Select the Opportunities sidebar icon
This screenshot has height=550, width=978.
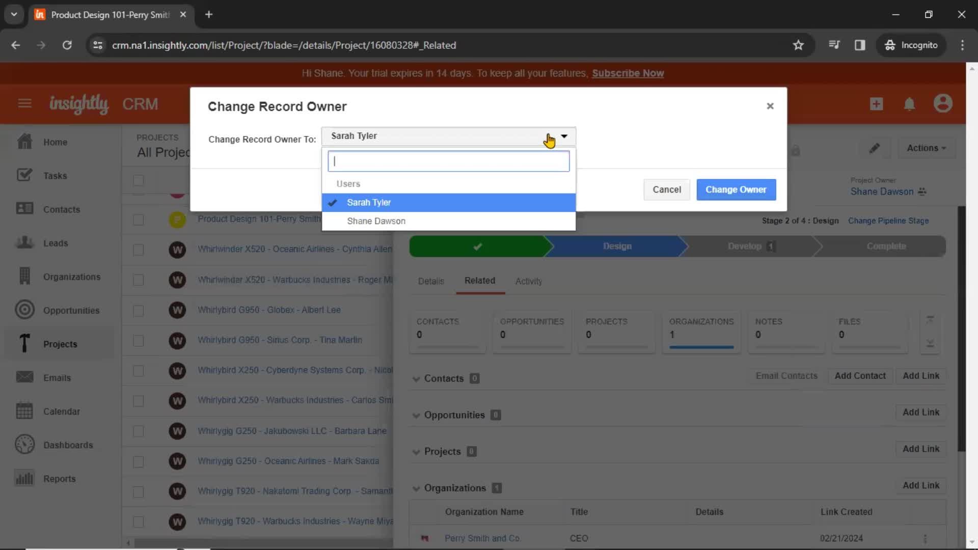(x=24, y=310)
